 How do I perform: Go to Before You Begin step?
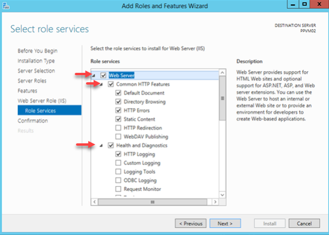pos(37,51)
